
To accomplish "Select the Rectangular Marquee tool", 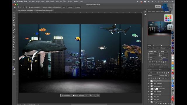I will pyautogui.click(x=14, y=15).
